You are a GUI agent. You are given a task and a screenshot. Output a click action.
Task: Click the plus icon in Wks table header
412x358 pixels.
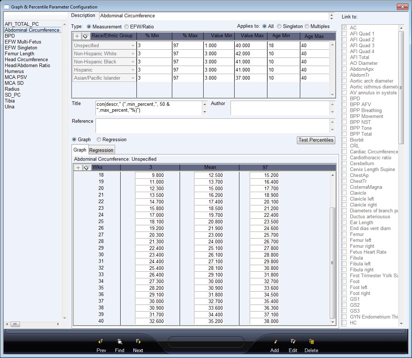(78, 168)
